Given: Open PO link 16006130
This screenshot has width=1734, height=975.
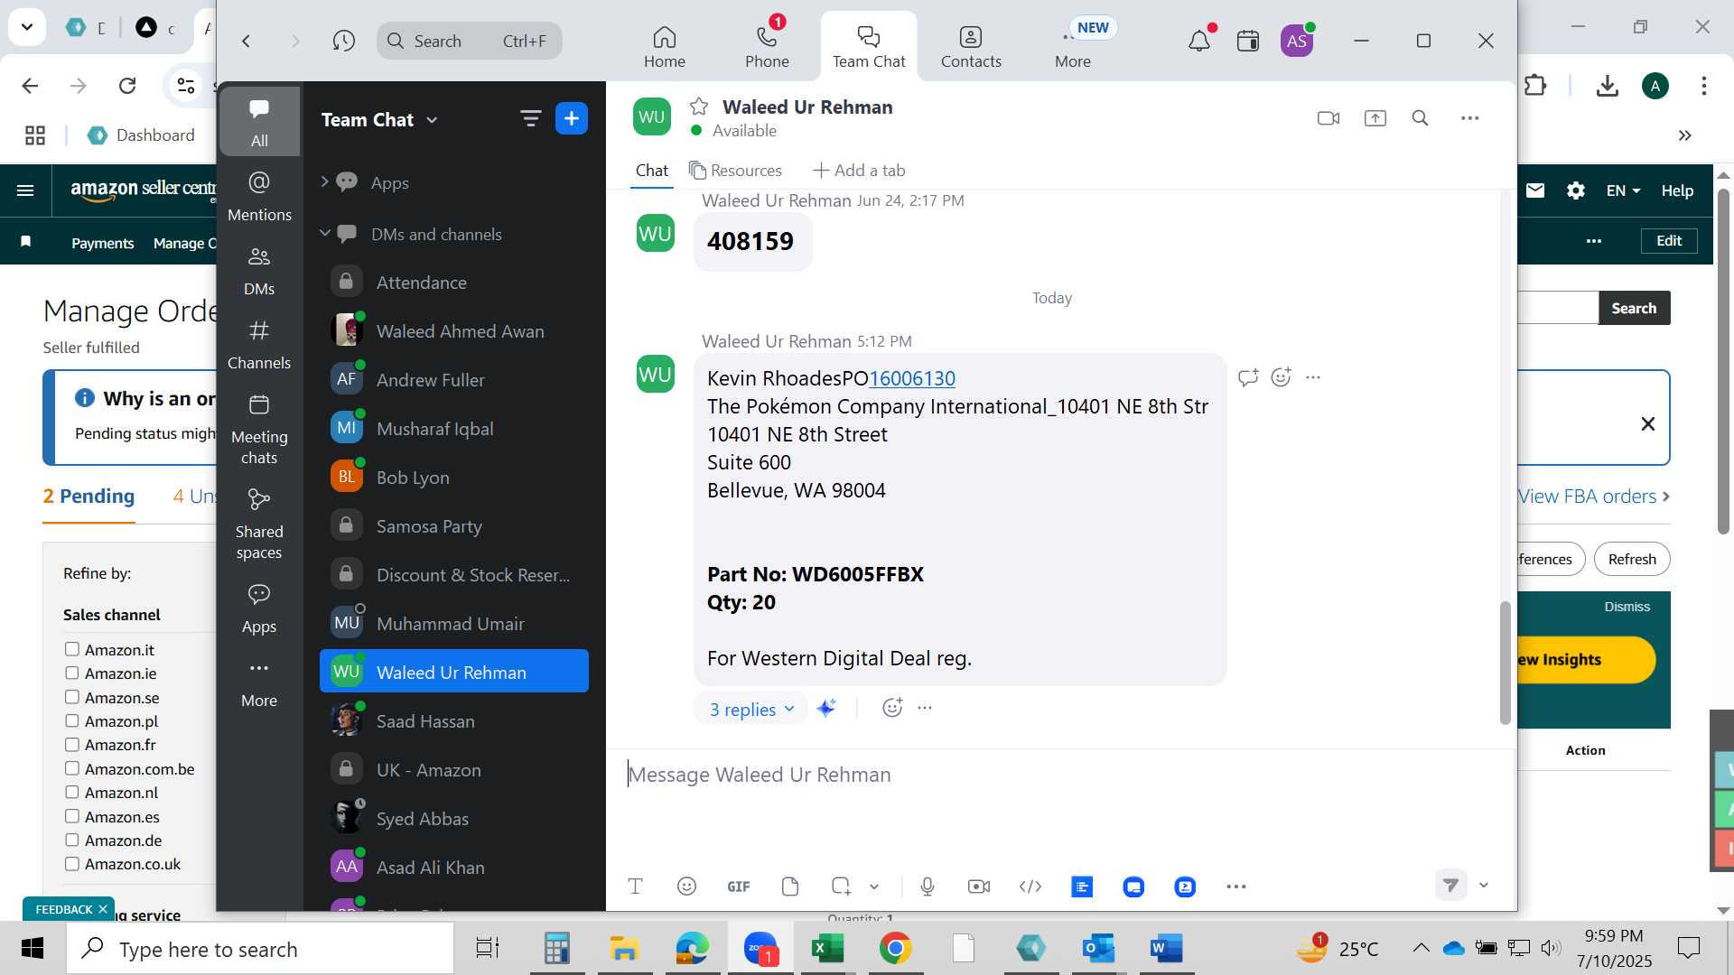Looking at the screenshot, I should (912, 378).
